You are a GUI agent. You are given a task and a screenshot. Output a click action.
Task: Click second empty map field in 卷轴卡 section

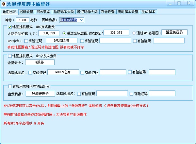point(162,93)
